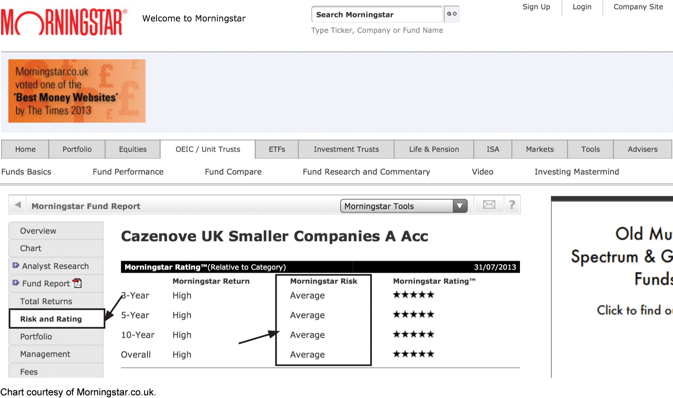Select the OEIC / Unit Trusts tab

(x=208, y=149)
